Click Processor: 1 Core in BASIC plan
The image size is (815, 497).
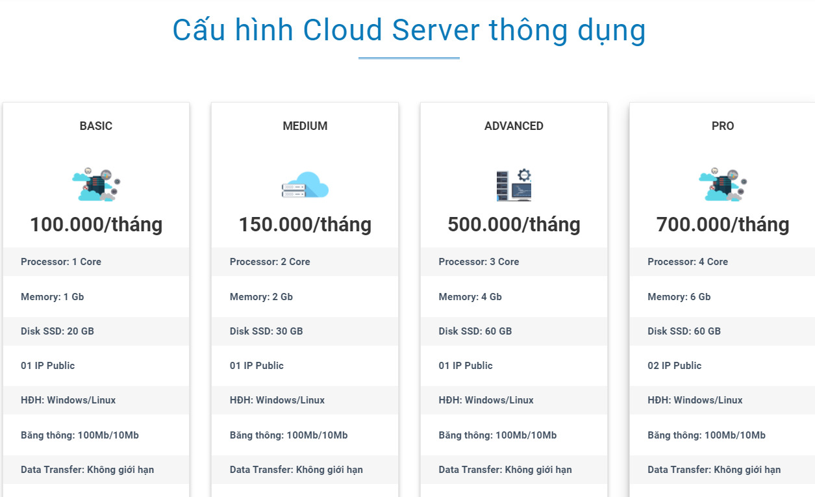click(x=61, y=262)
